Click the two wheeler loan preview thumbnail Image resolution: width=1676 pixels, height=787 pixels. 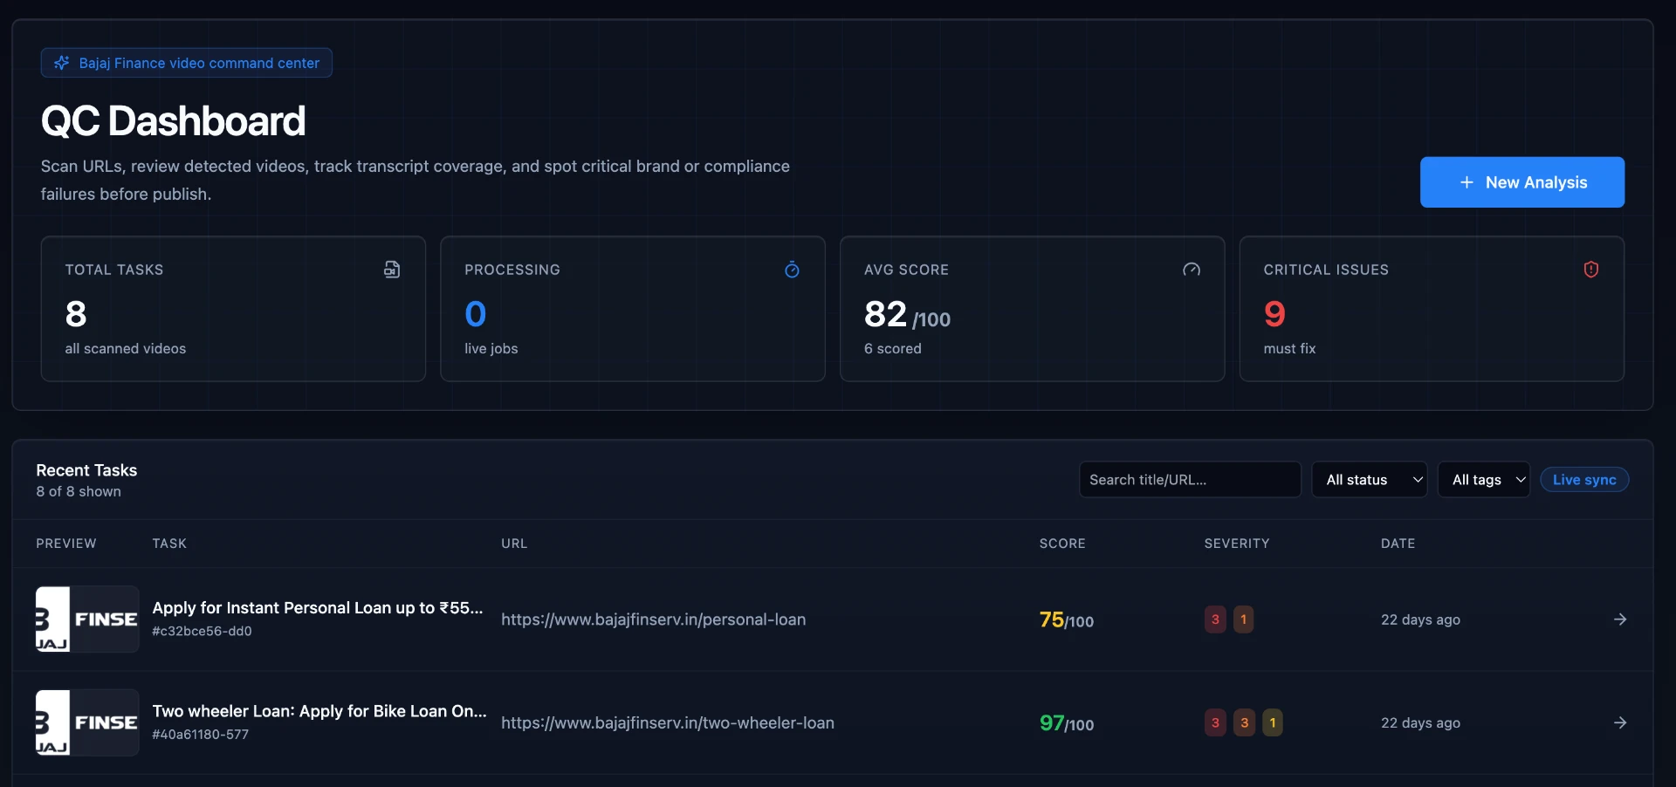pyautogui.click(x=87, y=722)
